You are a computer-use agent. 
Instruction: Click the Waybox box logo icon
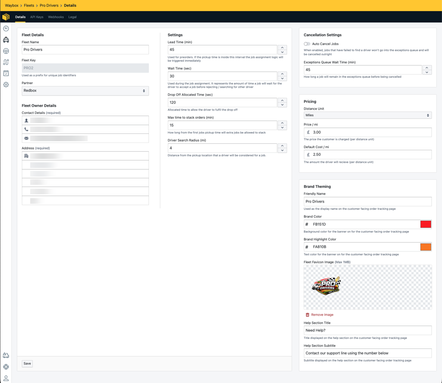pos(6,17)
